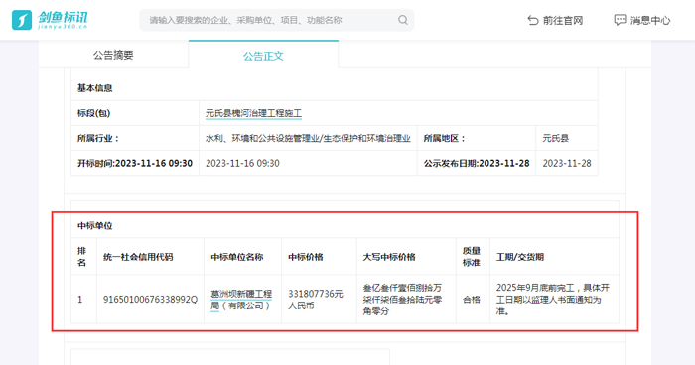
Task: Click the 剑鱼标讯 logo icon
Action: (x=22, y=20)
